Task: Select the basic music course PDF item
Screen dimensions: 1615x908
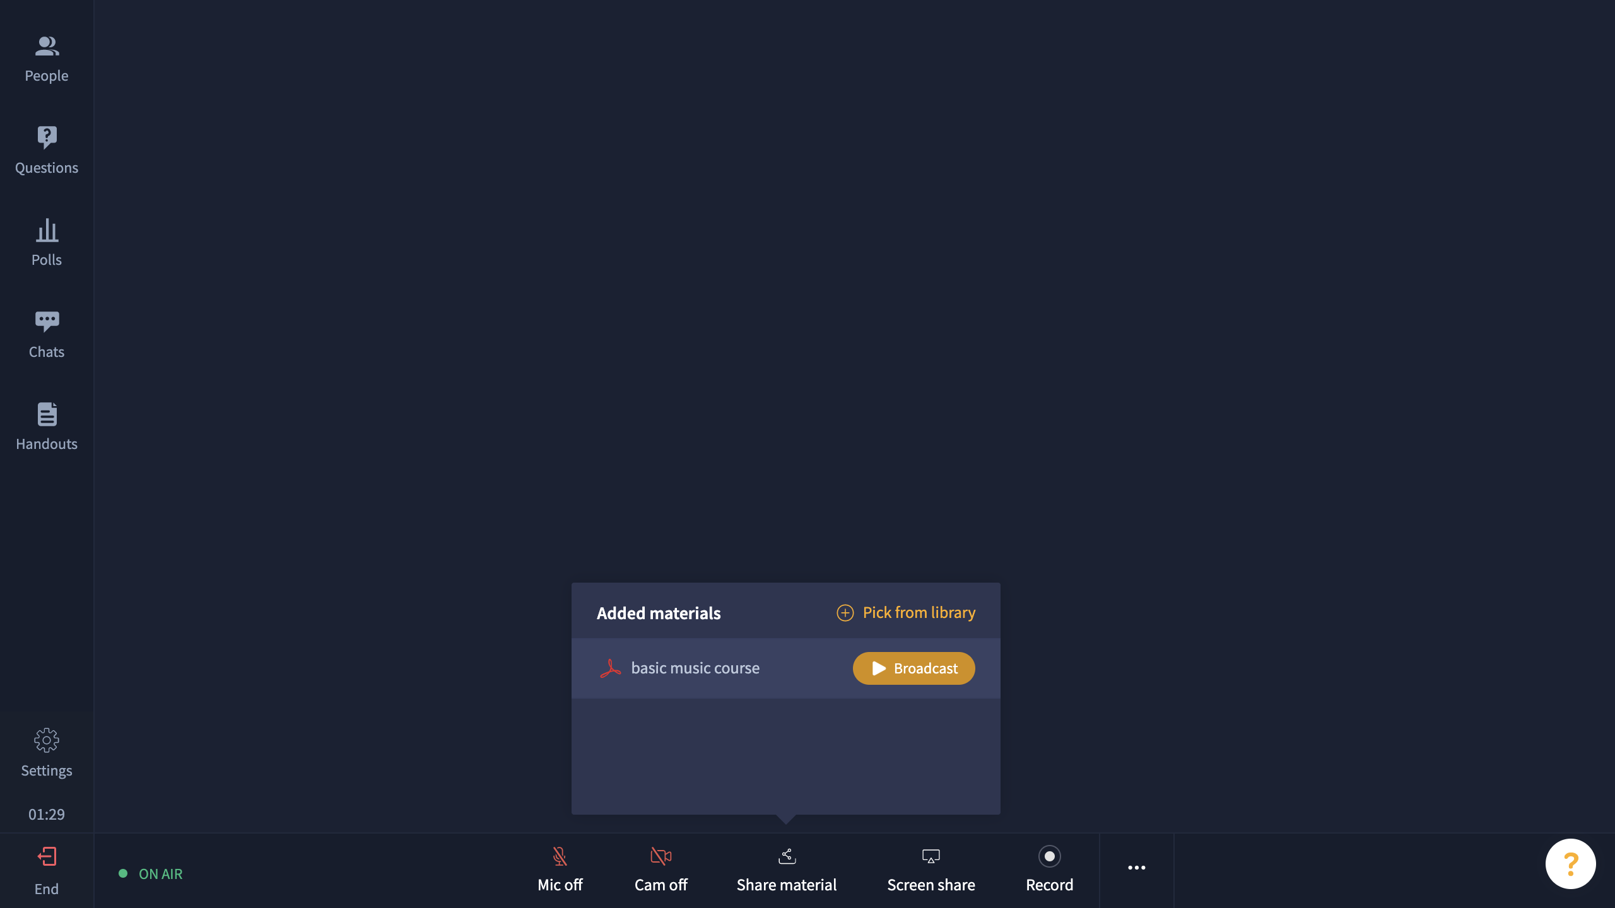Action: click(785, 668)
